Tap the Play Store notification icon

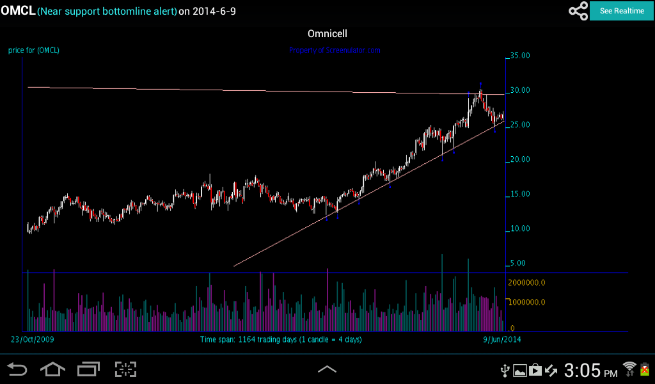click(535, 370)
